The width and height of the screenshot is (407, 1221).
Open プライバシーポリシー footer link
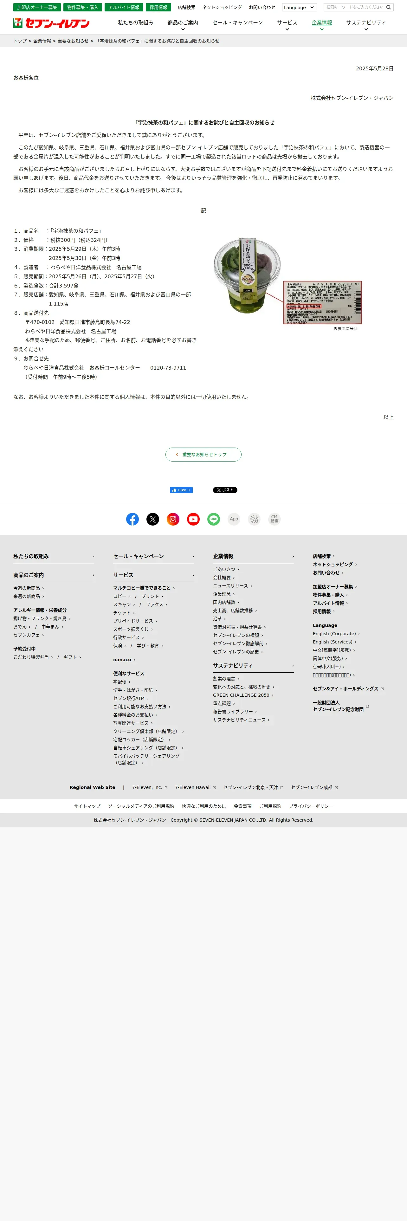tap(311, 806)
